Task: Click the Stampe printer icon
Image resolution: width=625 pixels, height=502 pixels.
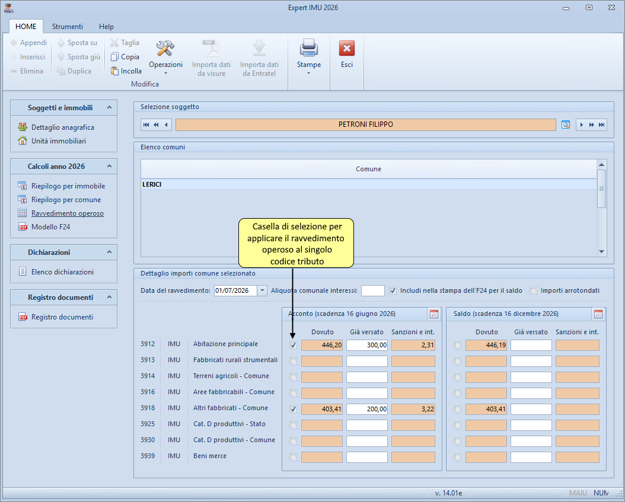Action: click(x=308, y=48)
